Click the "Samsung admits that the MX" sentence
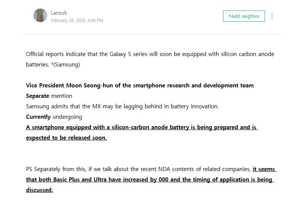The height and width of the screenshot is (211, 293). (x=122, y=106)
